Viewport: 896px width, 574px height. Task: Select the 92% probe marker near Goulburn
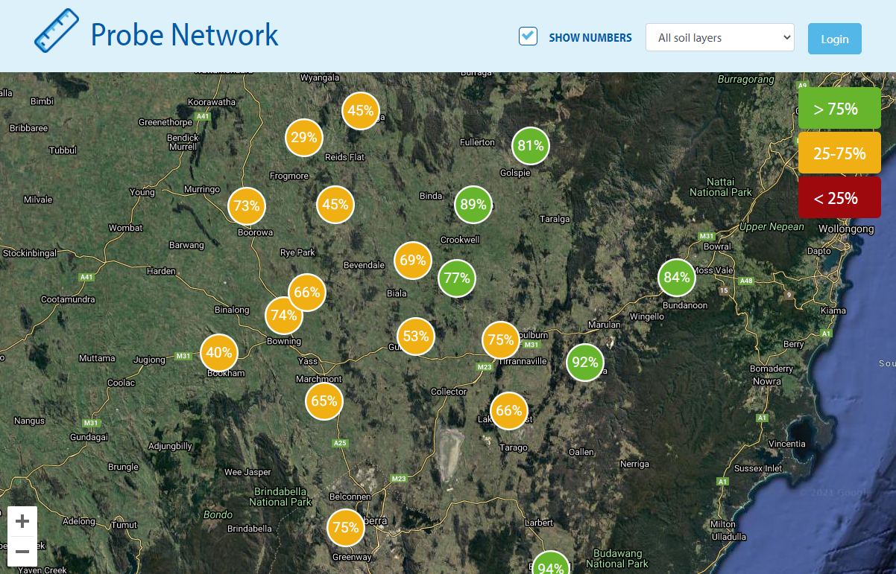585,363
